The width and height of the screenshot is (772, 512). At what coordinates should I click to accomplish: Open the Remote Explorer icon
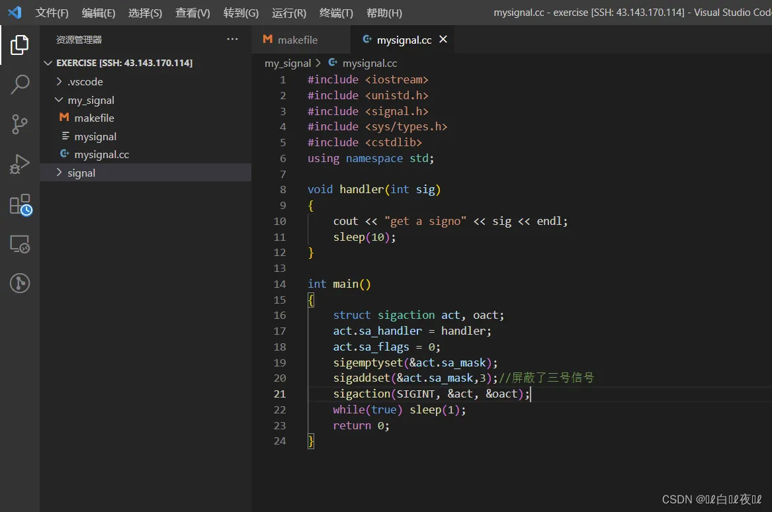pos(20,244)
